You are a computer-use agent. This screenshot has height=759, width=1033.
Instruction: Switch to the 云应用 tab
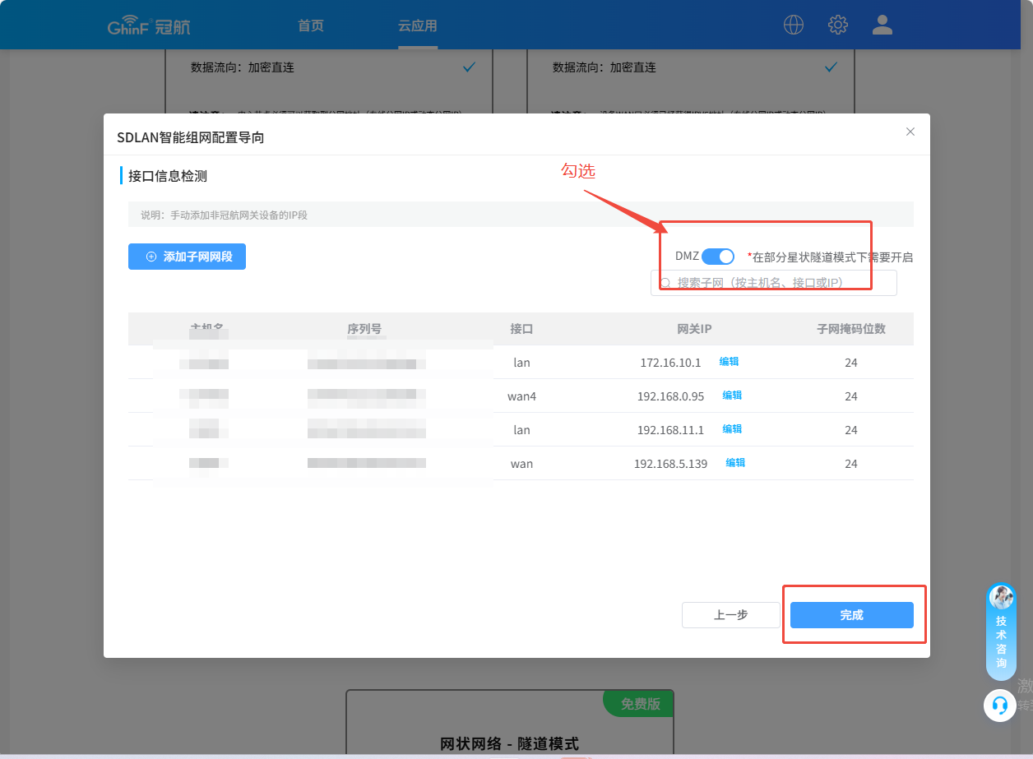418,25
